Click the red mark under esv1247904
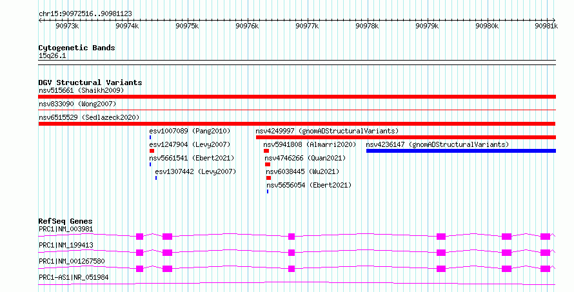Image resolution: width=574 pixels, height=292 pixels. point(152,151)
